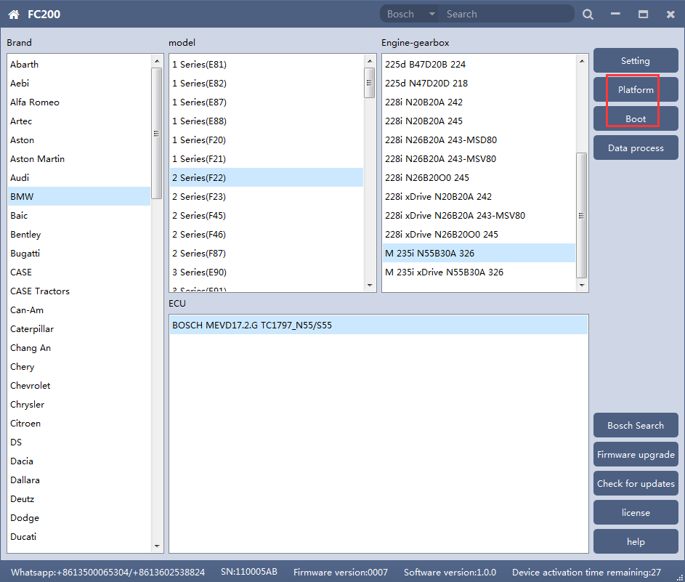Select Dodge brand
The height and width of the screenshot is (582, 685).
(x=79, y=518)
